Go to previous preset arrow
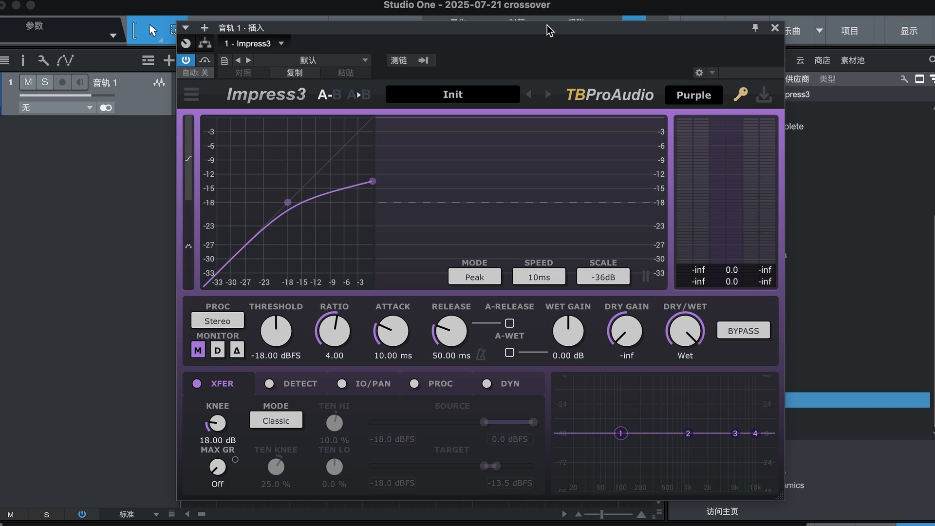This screenshot has height=526, width=935. point(529,94)
